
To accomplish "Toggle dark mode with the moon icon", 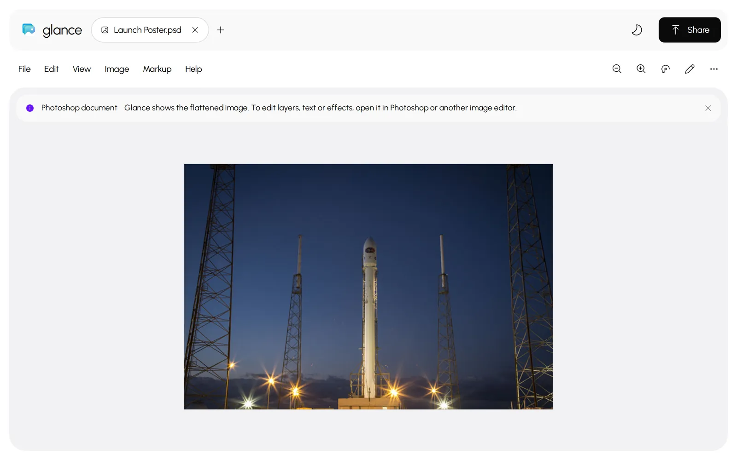I will 637,30.
